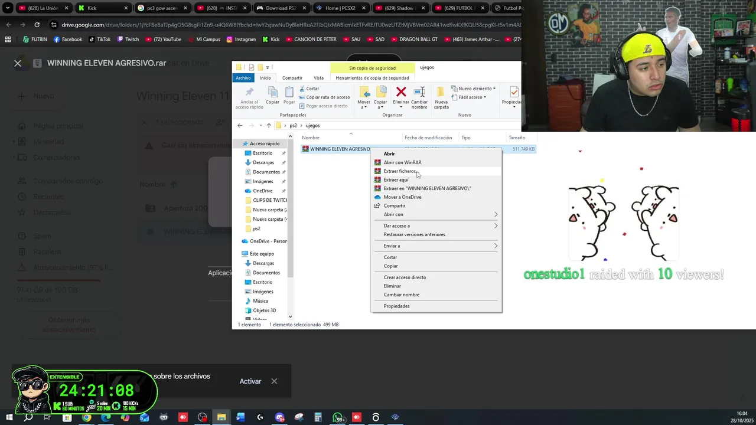Open Herramientas de copia de seguridad tab
This screenshot has height=425, width=756.
click(x=372, y=78)
